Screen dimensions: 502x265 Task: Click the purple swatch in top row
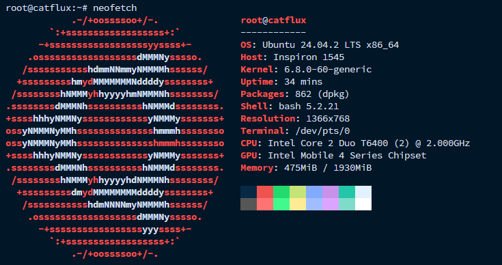point(331,192)
